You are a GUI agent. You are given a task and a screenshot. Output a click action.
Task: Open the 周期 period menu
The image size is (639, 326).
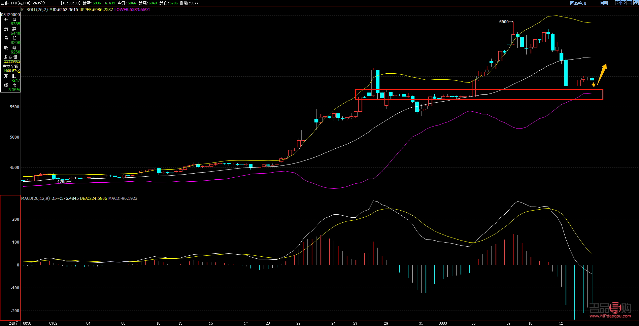click(604, 3)
